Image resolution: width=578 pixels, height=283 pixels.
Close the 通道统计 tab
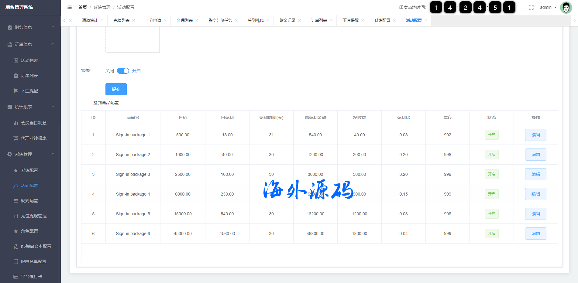point(102,20)
